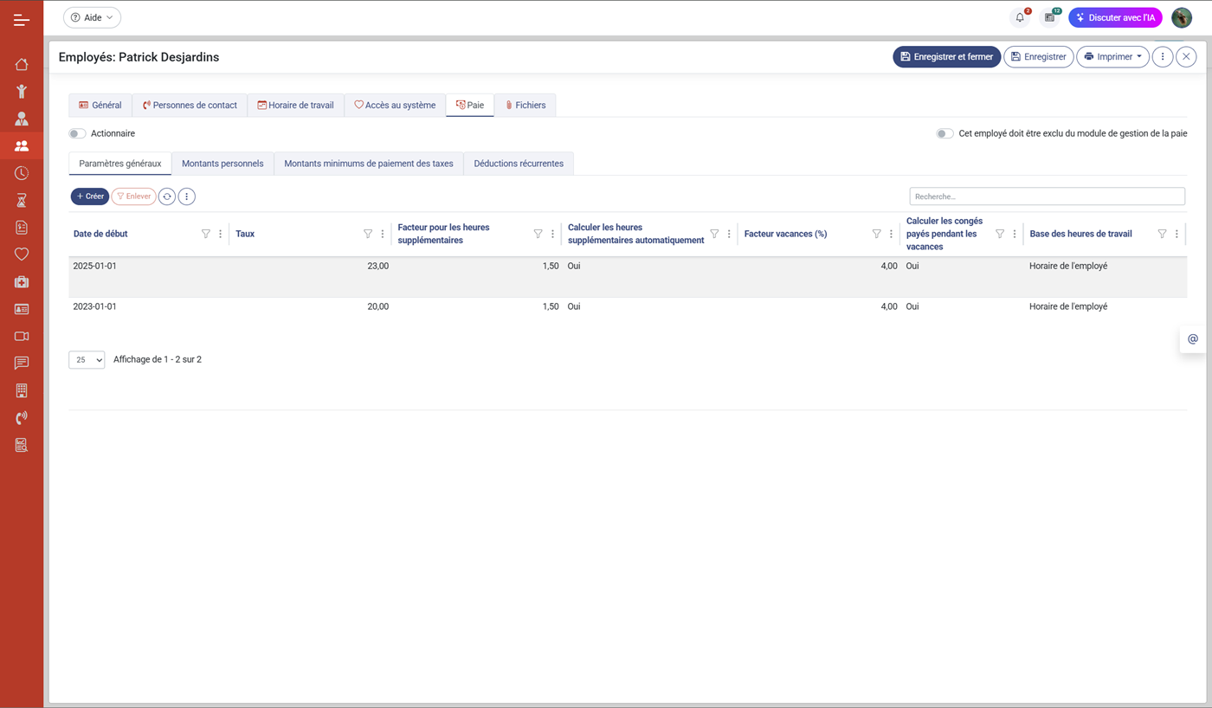1212x708 pixels.
Task: Click the filter icon for Taux column
Action: point(368,234)
